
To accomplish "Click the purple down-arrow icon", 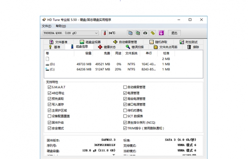I will pos(161,33).
